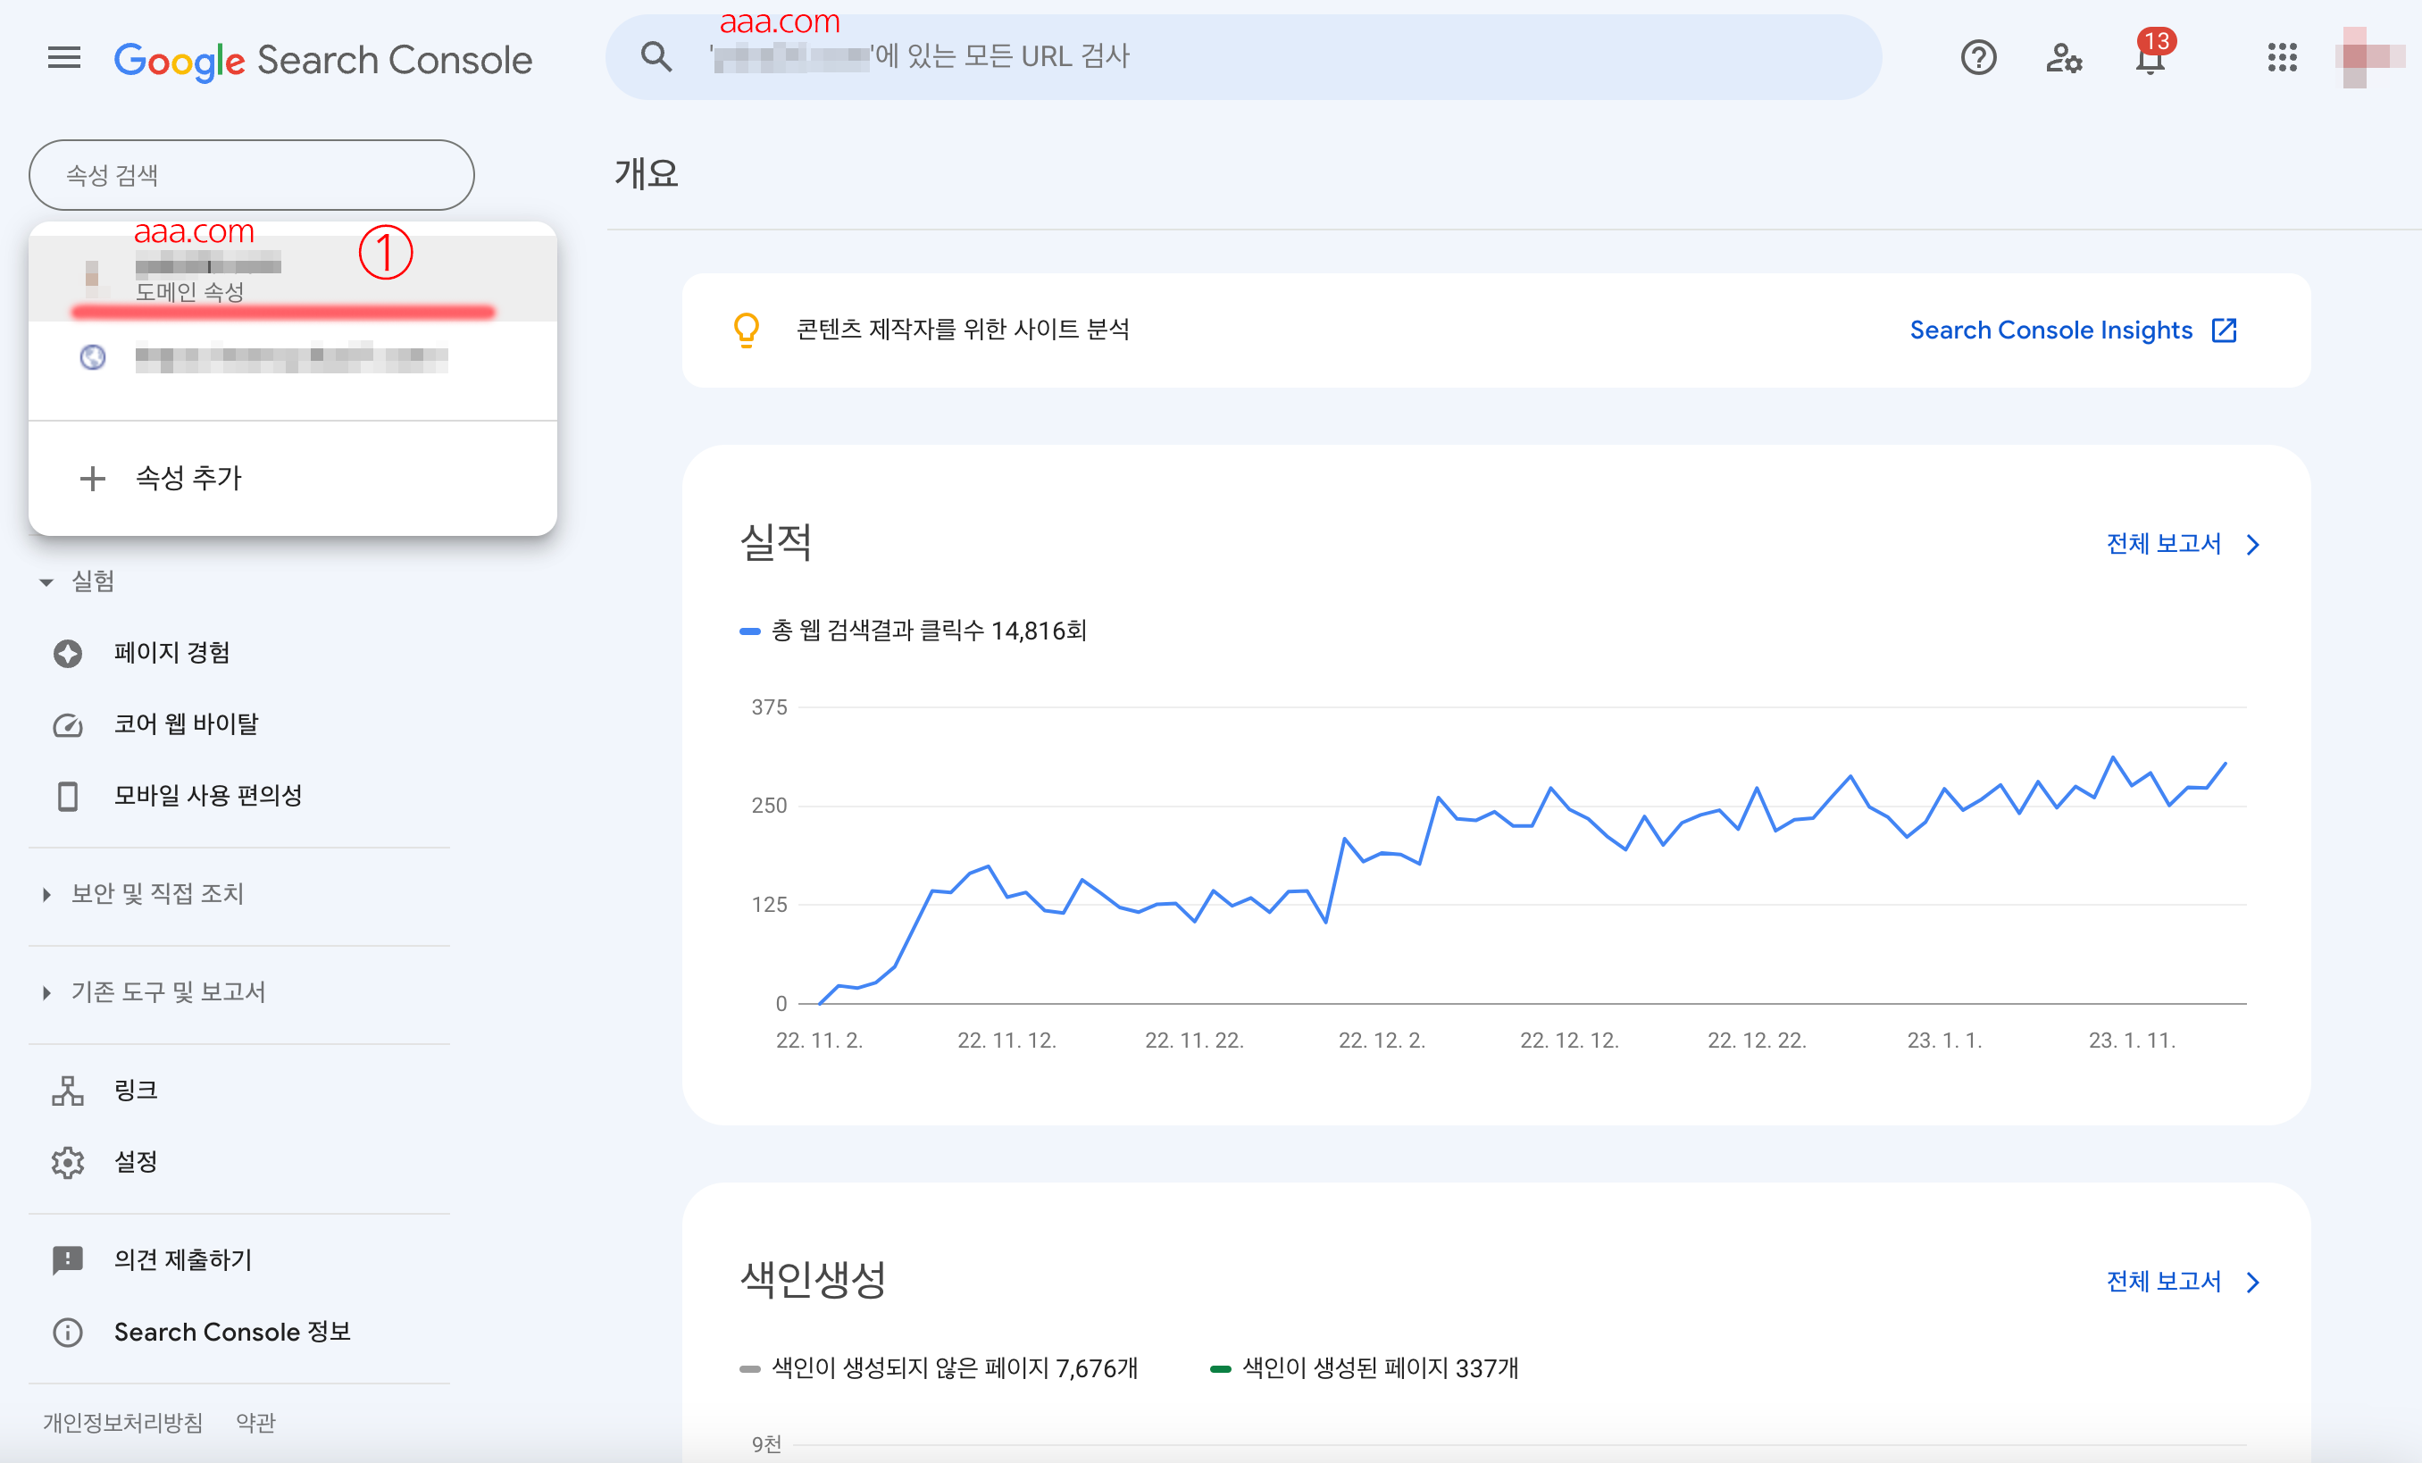
Task: Open the notifications bell with 13 badge
Action: point(2150,58)
